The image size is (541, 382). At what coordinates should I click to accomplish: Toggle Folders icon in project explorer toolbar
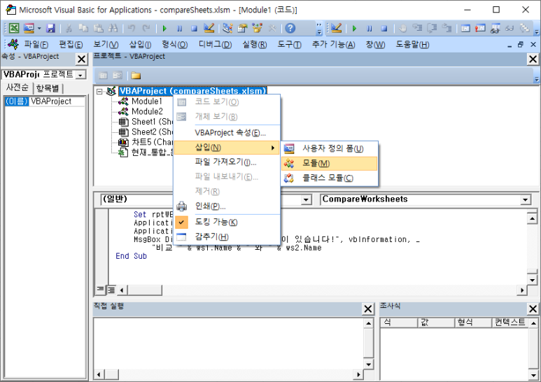pos(136,76)
